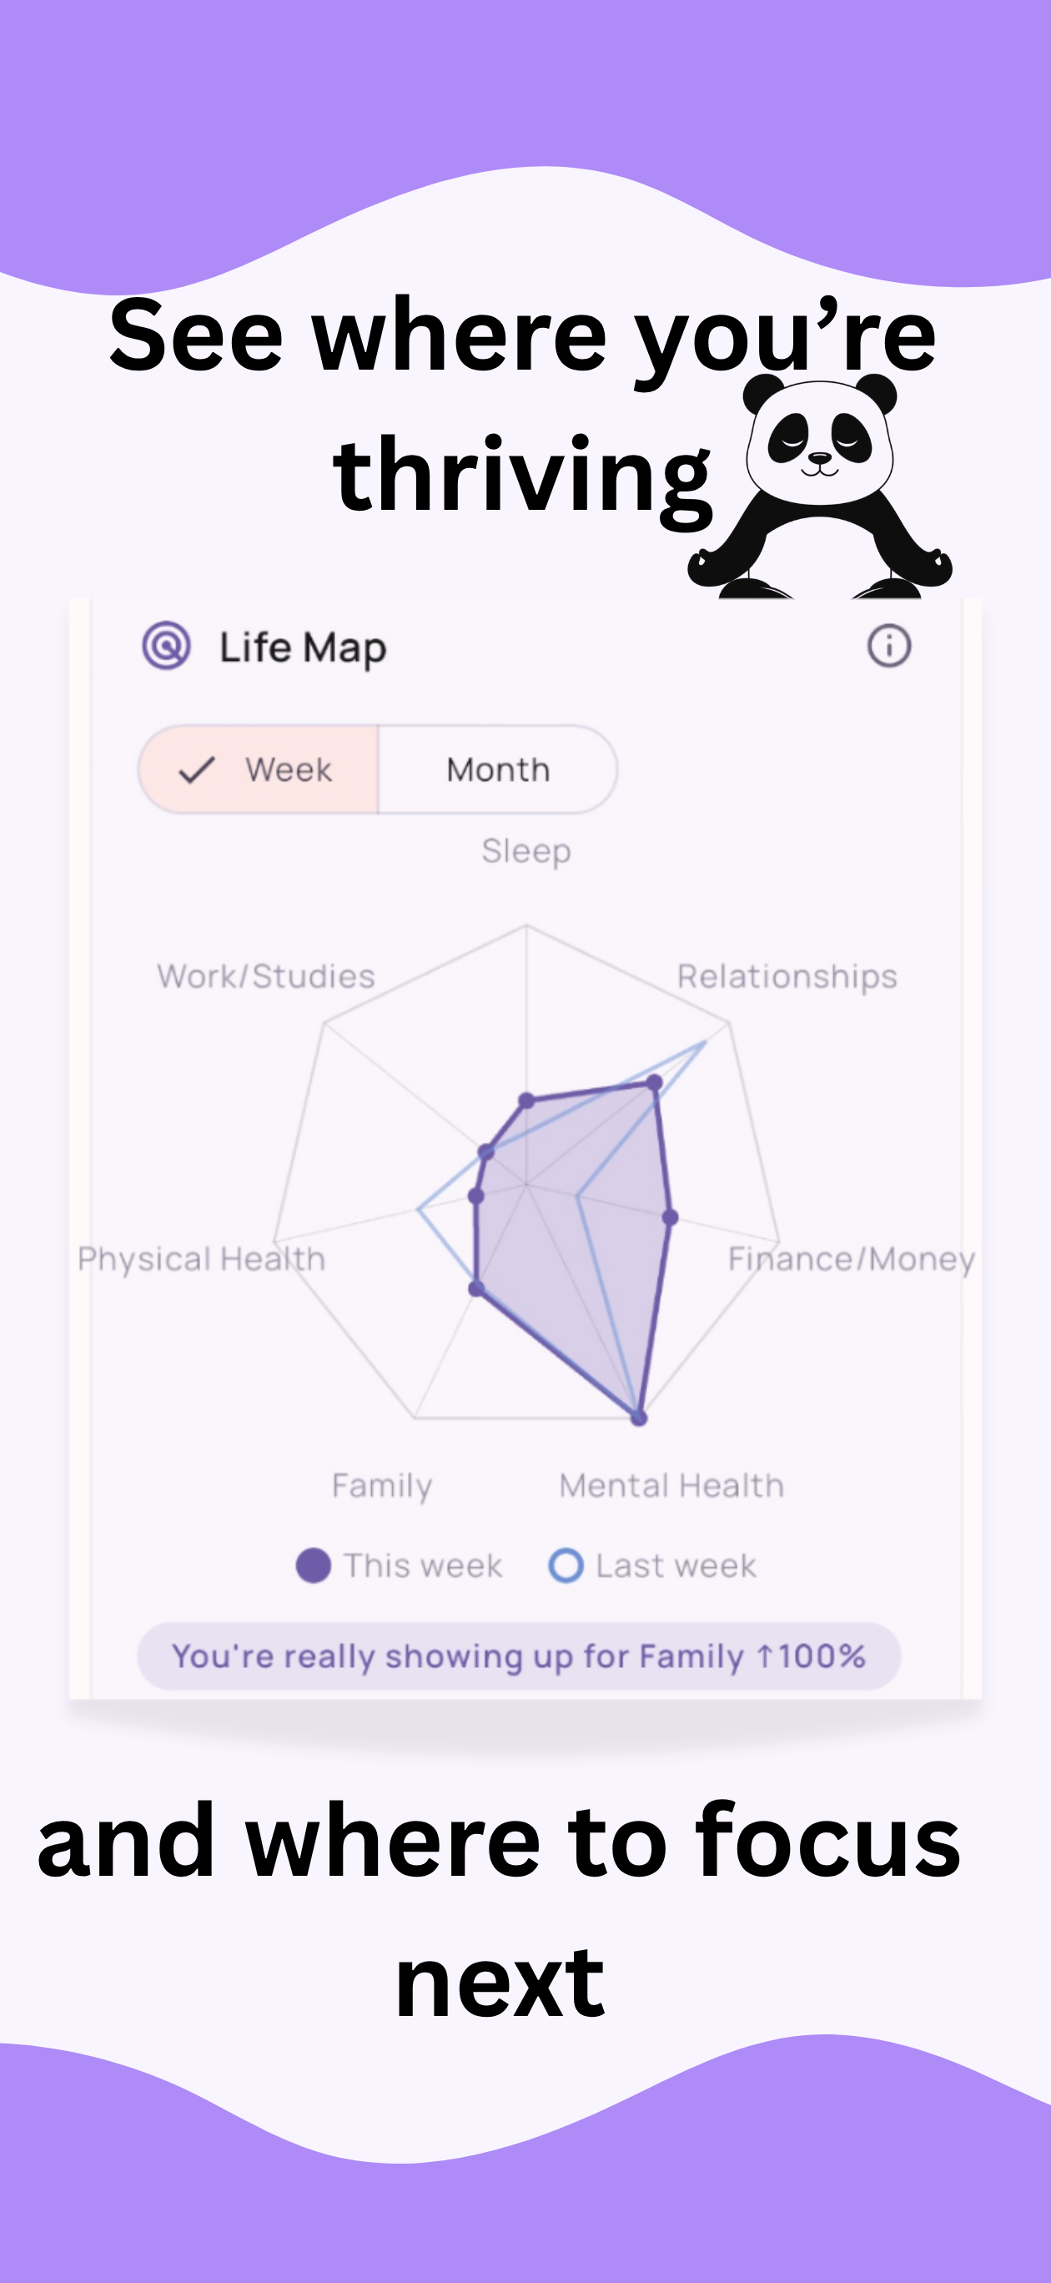1051x2283 pixels.
Task: Click the hollow blue Last week legend circle
Action: [x=566, y=1566]
